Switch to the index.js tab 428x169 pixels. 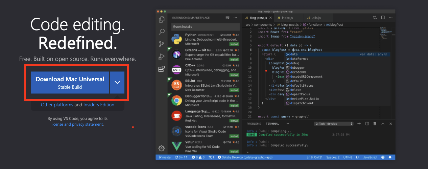coord(287,18)
